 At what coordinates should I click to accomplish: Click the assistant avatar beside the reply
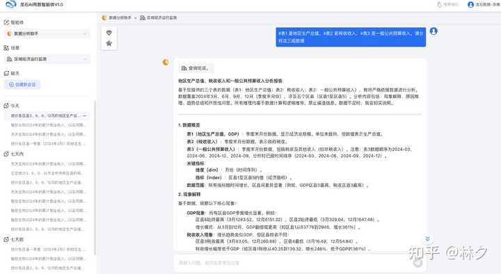(x=166, y=63)
